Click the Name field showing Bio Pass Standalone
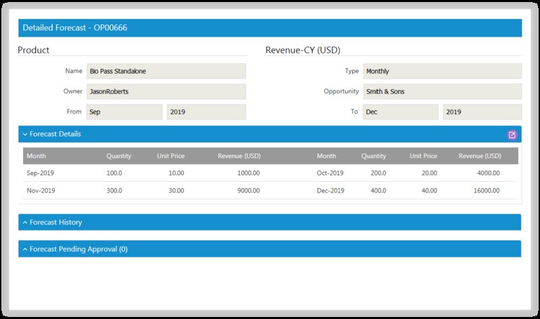 pyautogui.click(x=165, y=71)
